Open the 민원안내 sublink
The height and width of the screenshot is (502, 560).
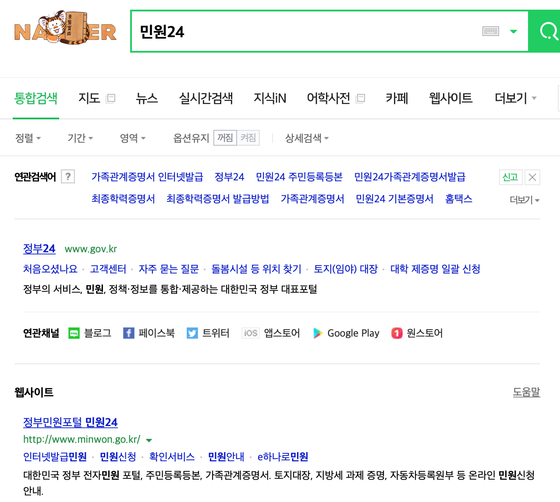click(x=226, y=457)
